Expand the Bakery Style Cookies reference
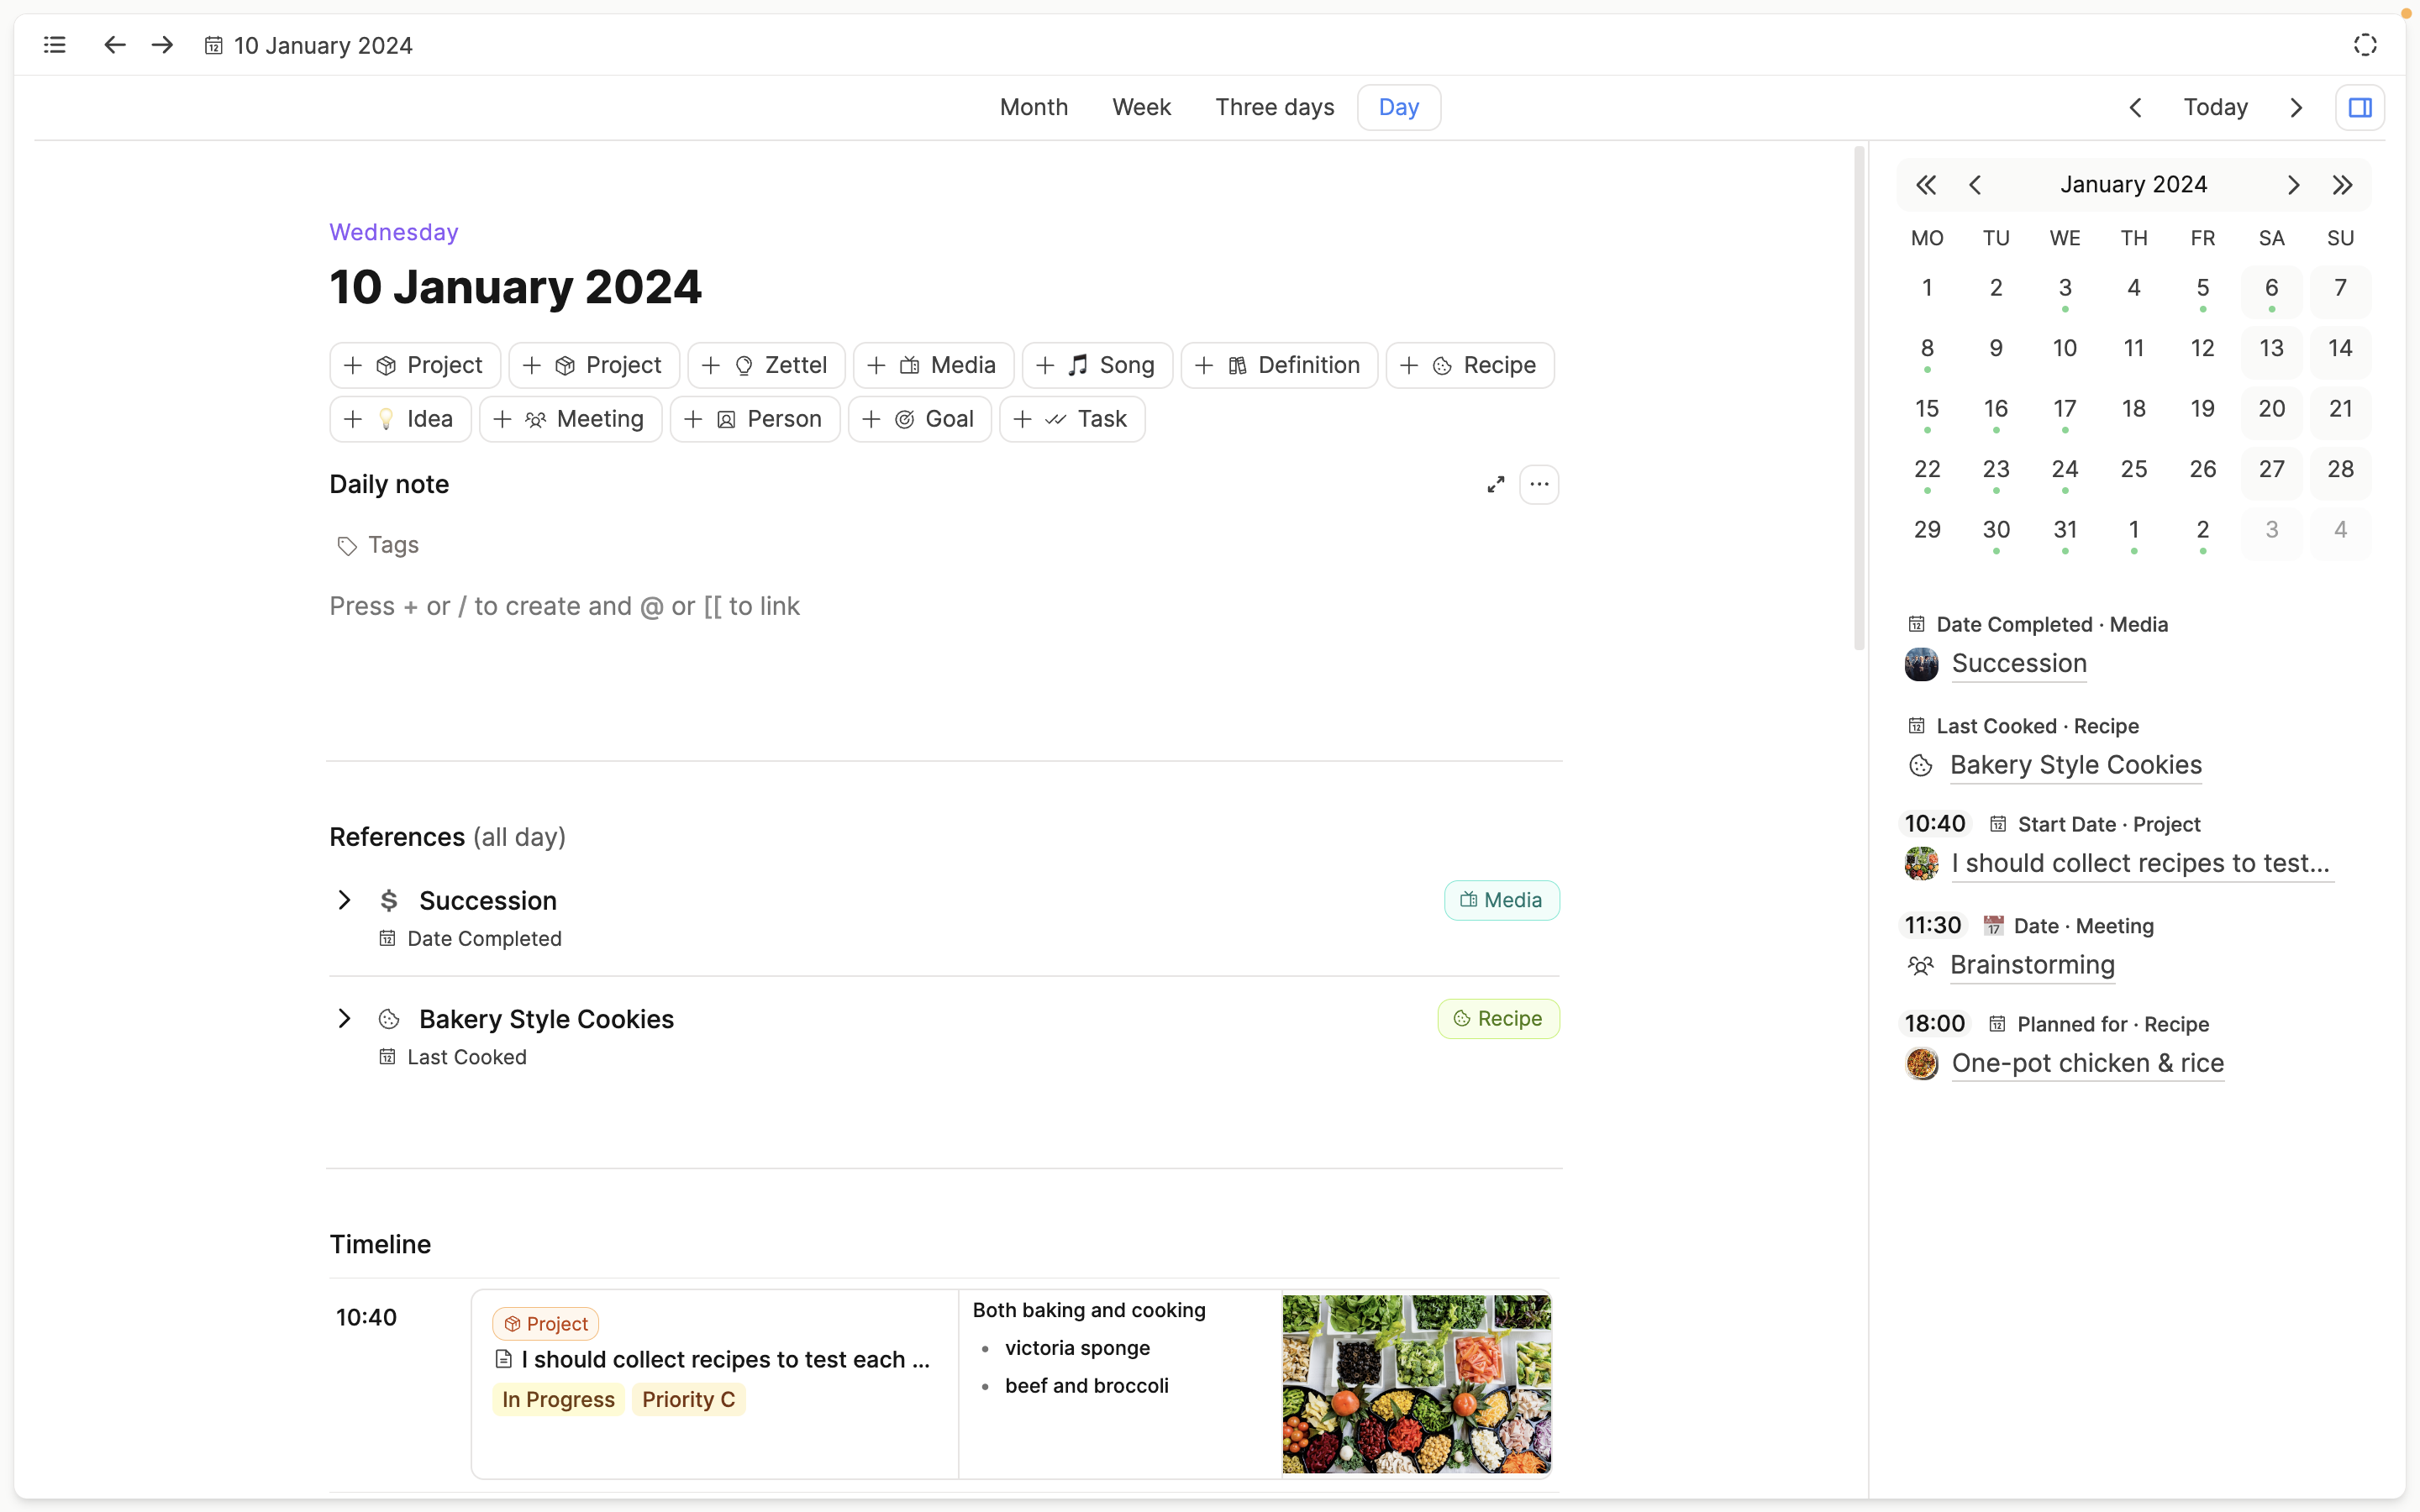The width and height of the screenshot is (2420, 1512). point(344,1019)
